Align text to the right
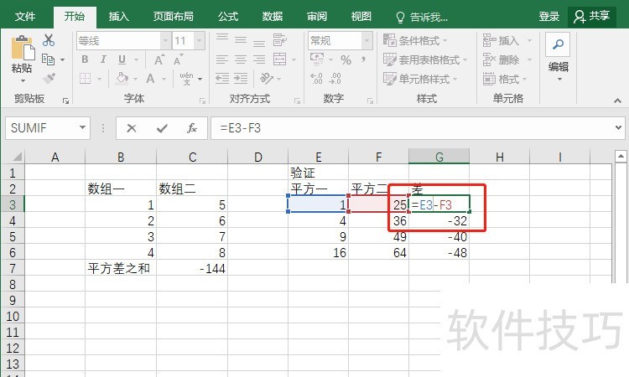The width and height of the screenshot is (629, 377). pyautogui.click(x=259, y=59)
